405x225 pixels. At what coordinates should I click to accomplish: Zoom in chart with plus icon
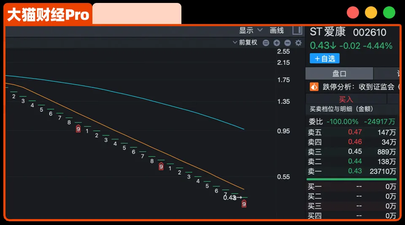tap(277, 43)
